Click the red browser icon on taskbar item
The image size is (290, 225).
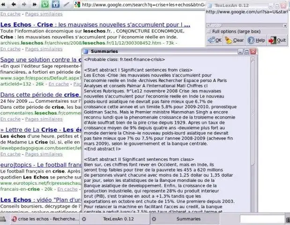14,219
